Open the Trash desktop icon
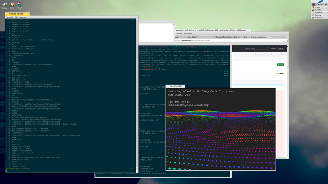 click(x=20, y=6)
